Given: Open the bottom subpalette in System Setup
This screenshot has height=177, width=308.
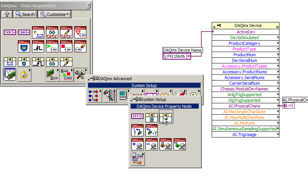Looking at the screenshot, I should coord(138,159).
